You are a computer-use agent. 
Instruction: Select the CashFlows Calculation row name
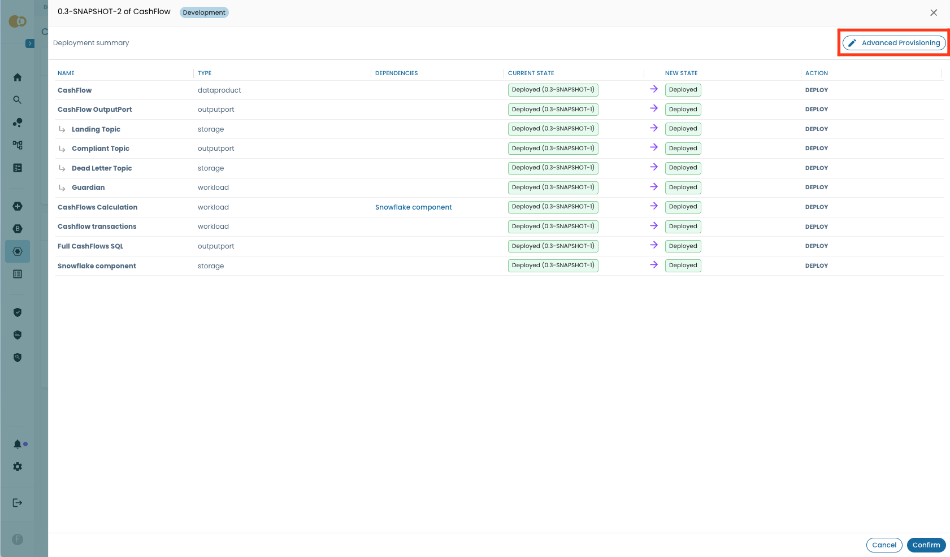pos(98,207)
